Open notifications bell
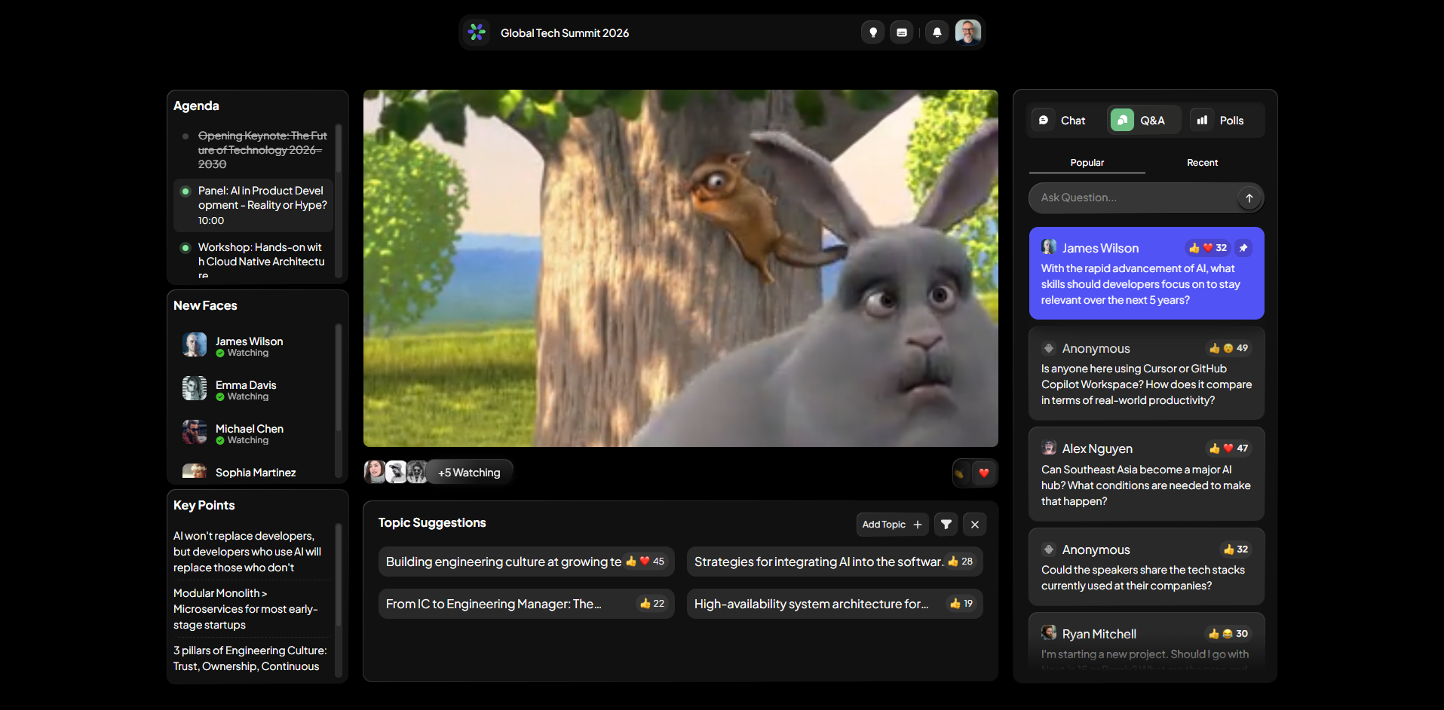 tap(937, 32)
